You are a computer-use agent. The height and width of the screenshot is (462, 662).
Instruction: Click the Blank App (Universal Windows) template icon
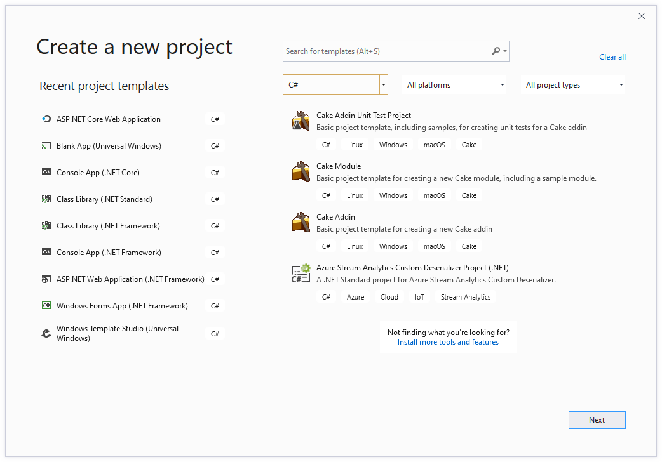pos(46,145)
